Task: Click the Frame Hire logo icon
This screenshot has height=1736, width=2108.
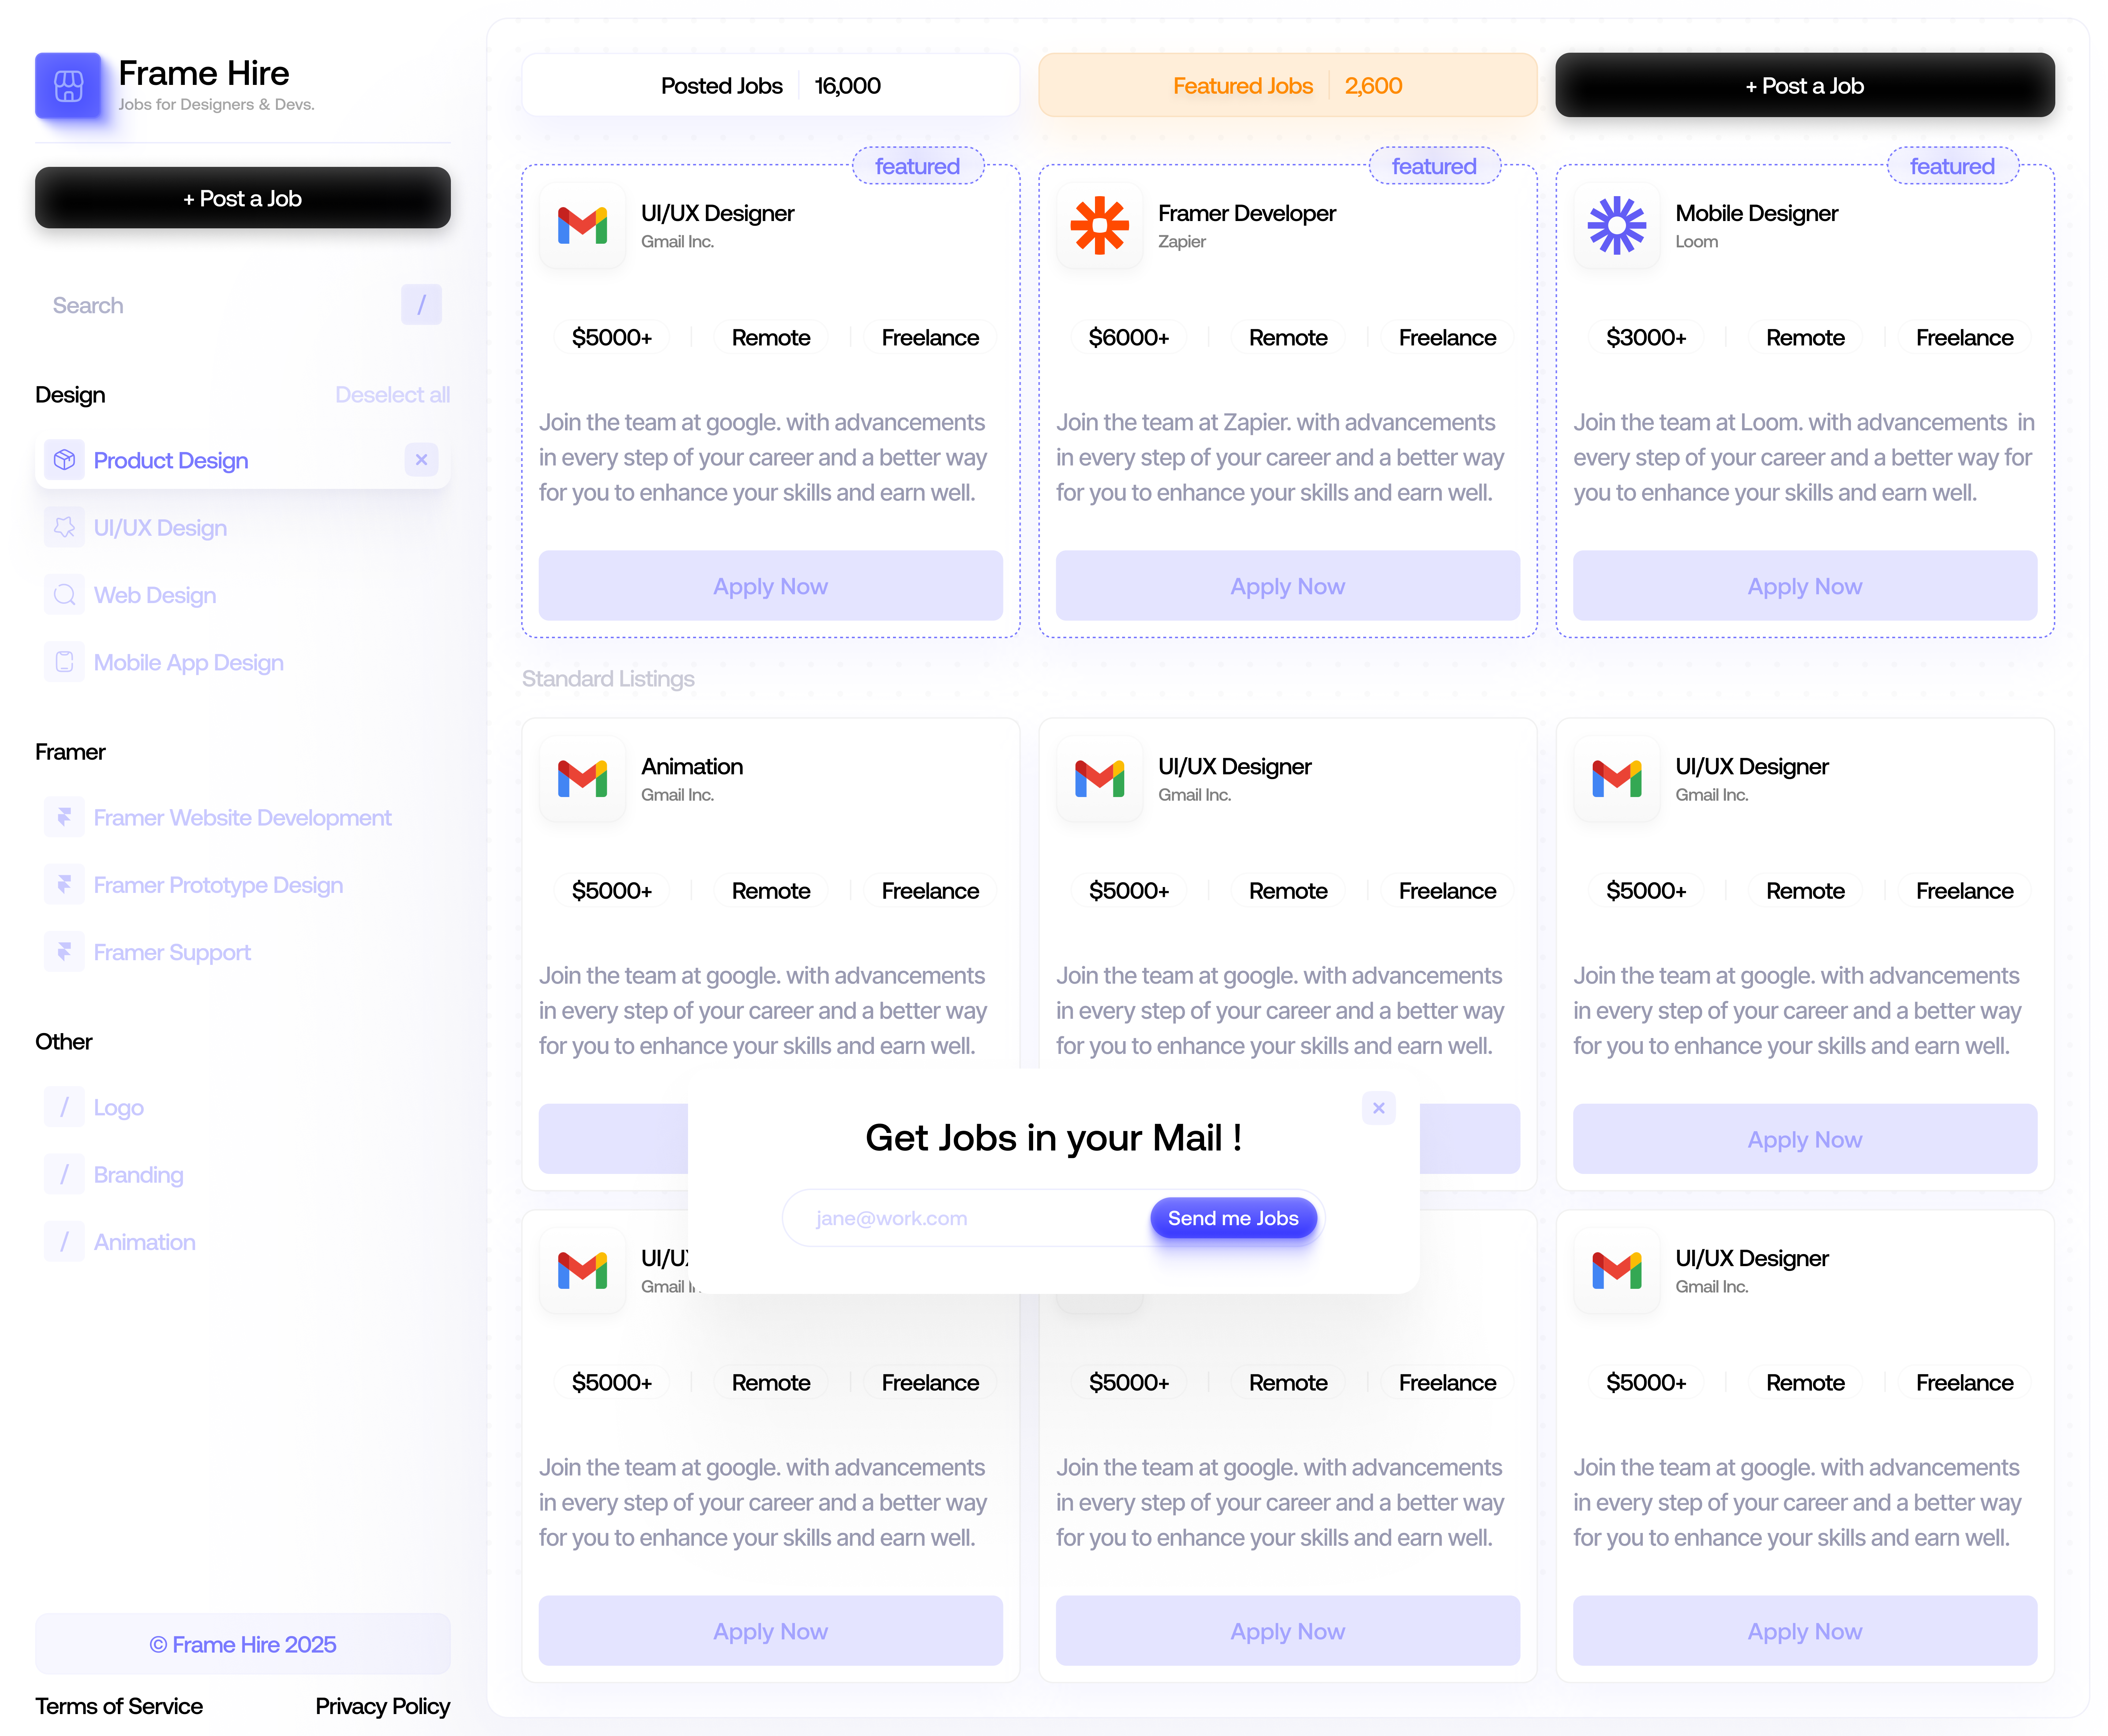Action: point(68,86)
